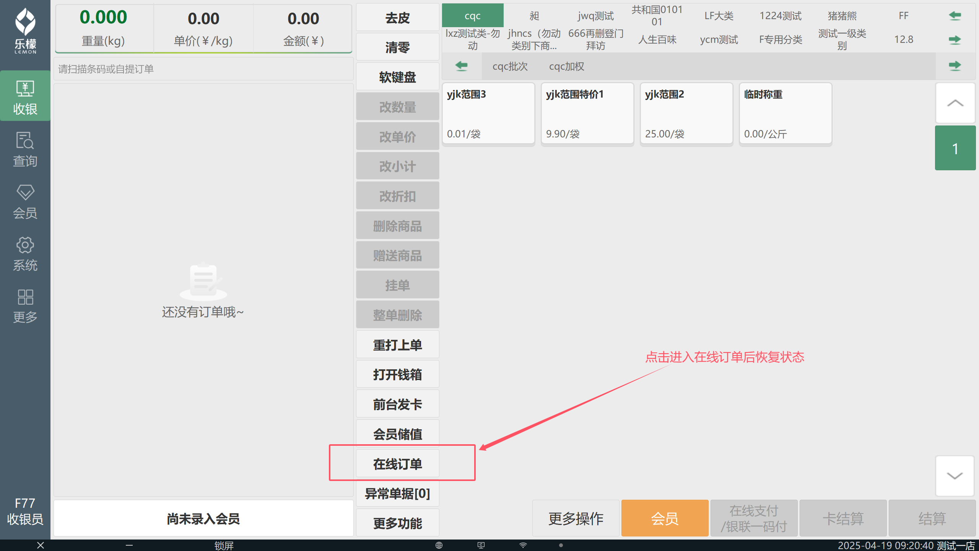Select page 1 indicator button
The height and width of the screenshot is (551, 979).
[955, 148]
